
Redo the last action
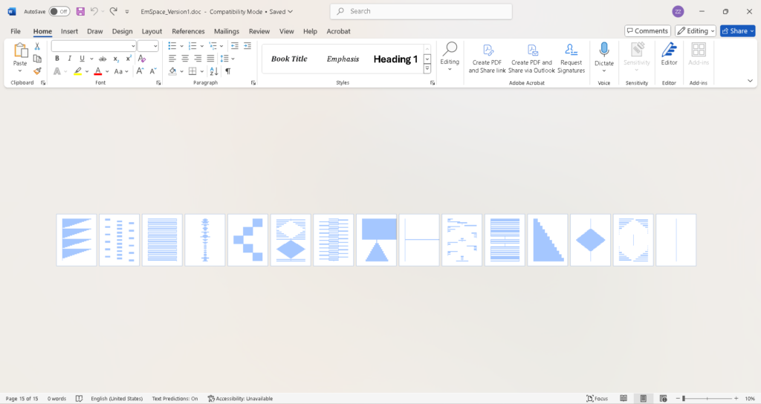114,11
